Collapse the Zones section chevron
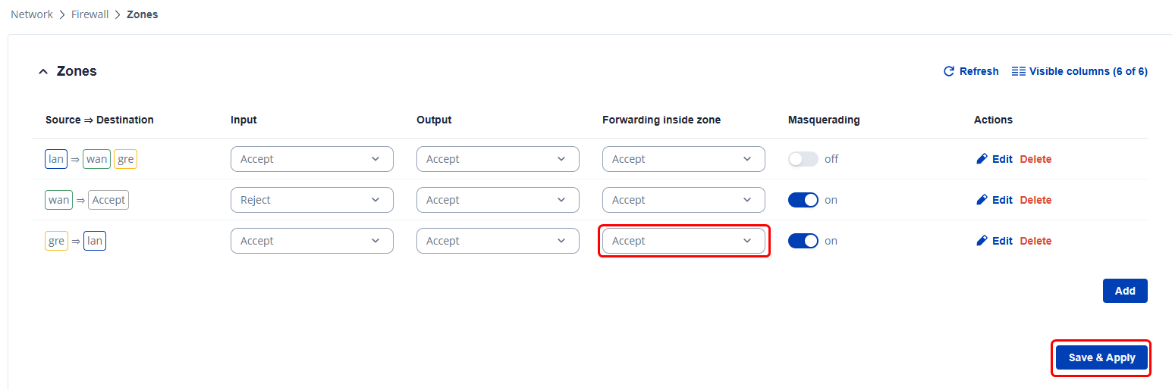This screenshot has width=1172, height=390. click(x=43, y=72)
